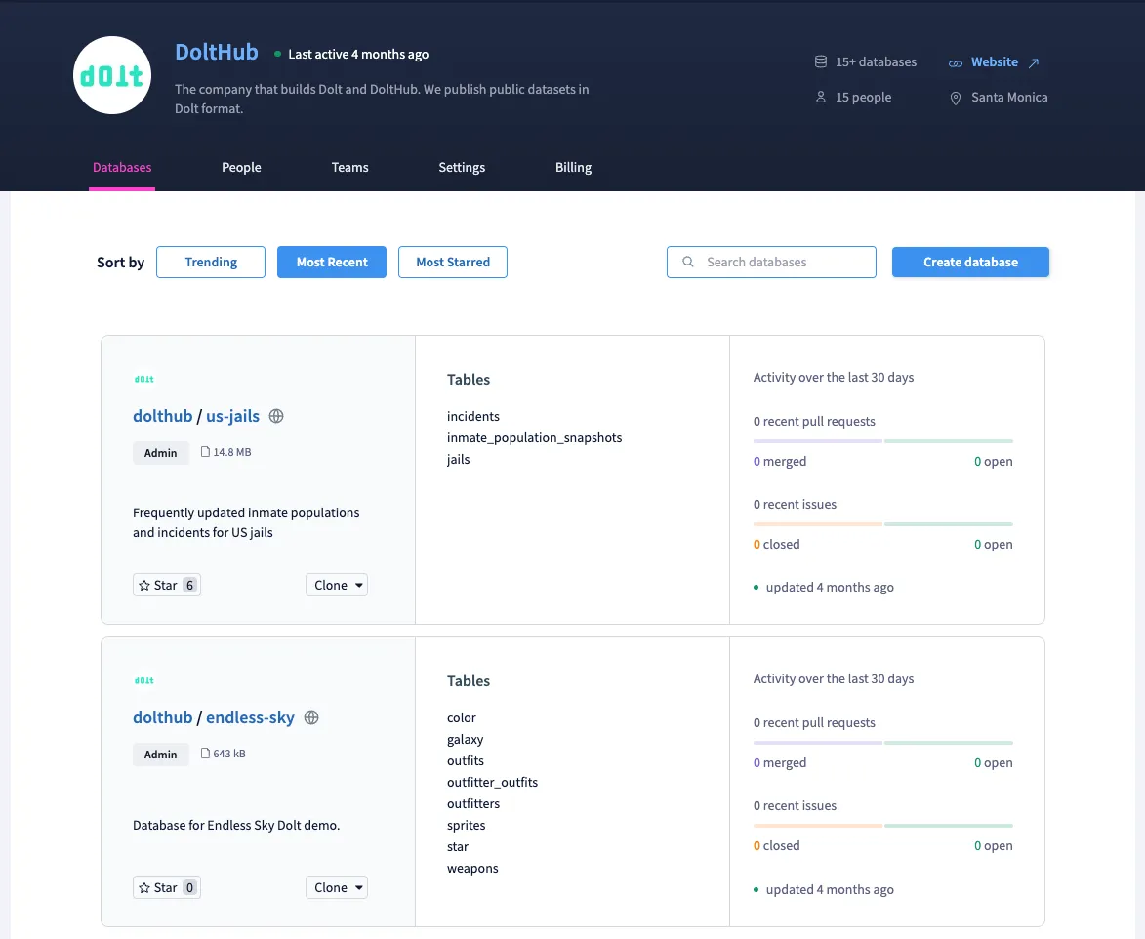This screenshot has height=939, width=1145.
Task: Open the globe icon next to endless-sky
Action: point(310,717)
